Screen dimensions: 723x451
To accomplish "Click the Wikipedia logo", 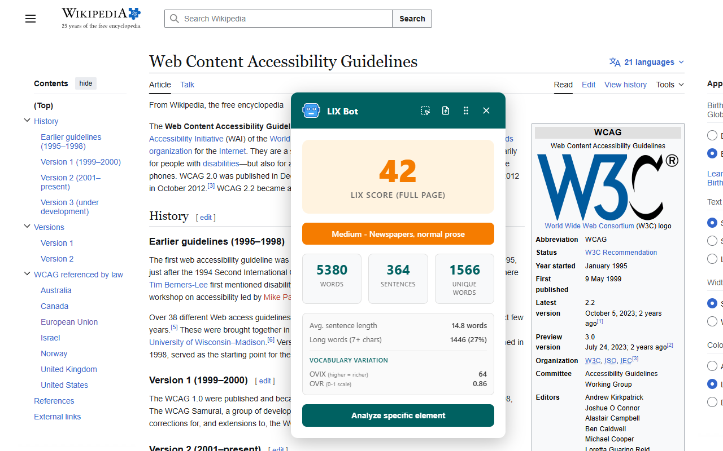I will (101, 18).
